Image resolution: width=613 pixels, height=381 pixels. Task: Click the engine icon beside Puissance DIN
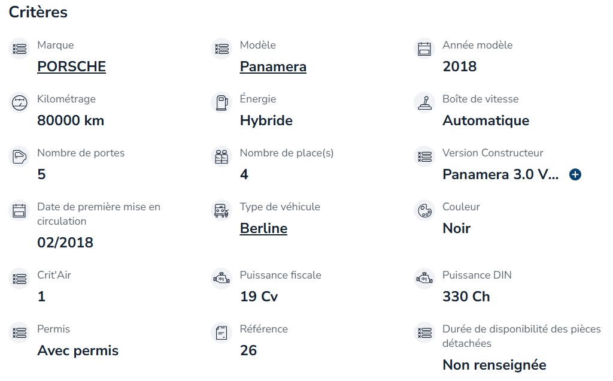click(x=424, y=279)
